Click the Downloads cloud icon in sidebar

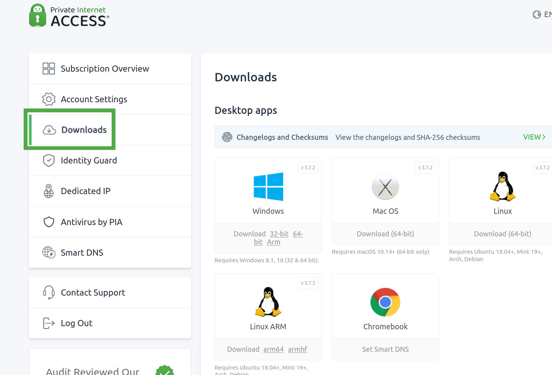49,130
